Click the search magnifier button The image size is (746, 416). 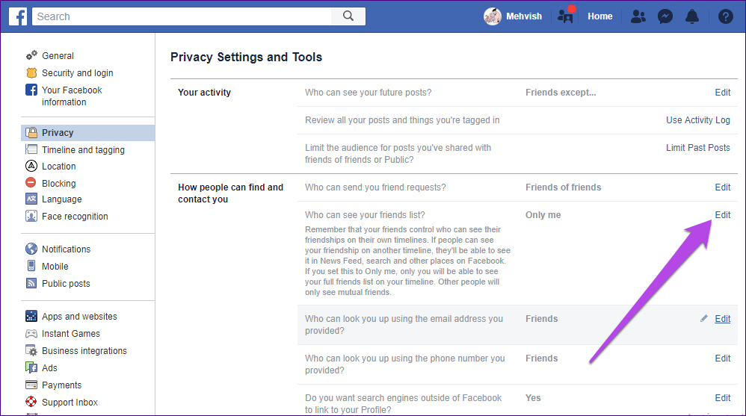coord(348,16)
